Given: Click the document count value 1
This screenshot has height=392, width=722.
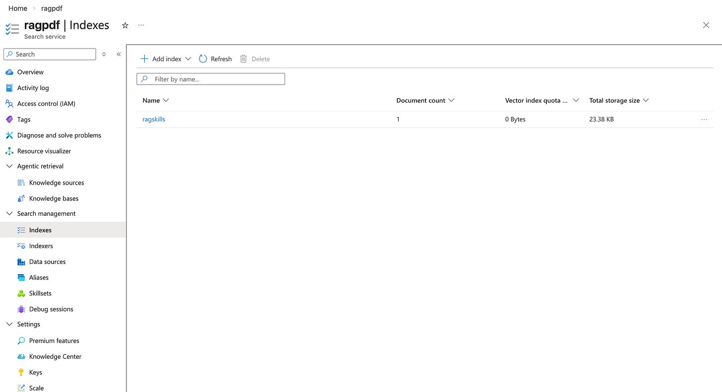Looking at the screenshot, I should pyautogui.click(x=398, y=119).
